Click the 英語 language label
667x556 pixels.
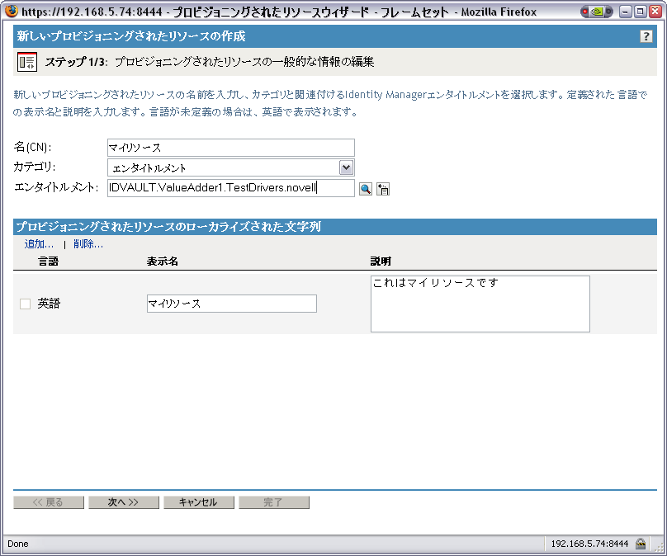[49, 304]
